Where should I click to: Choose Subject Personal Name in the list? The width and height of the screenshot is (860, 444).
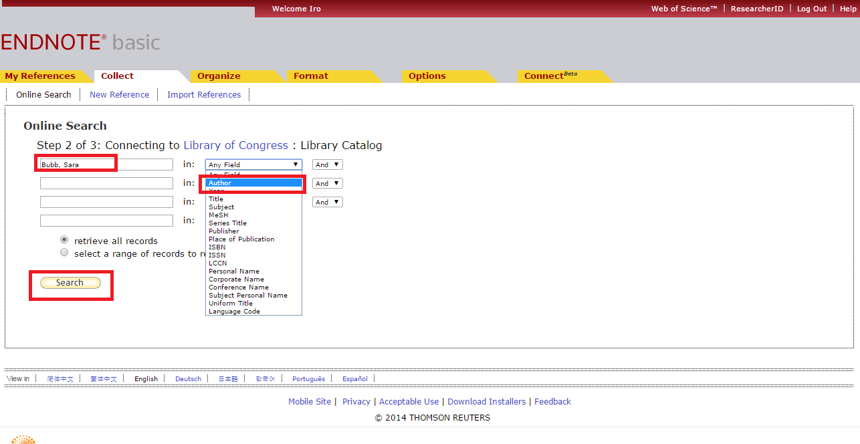pyautogui.click(x=253, y=296)
